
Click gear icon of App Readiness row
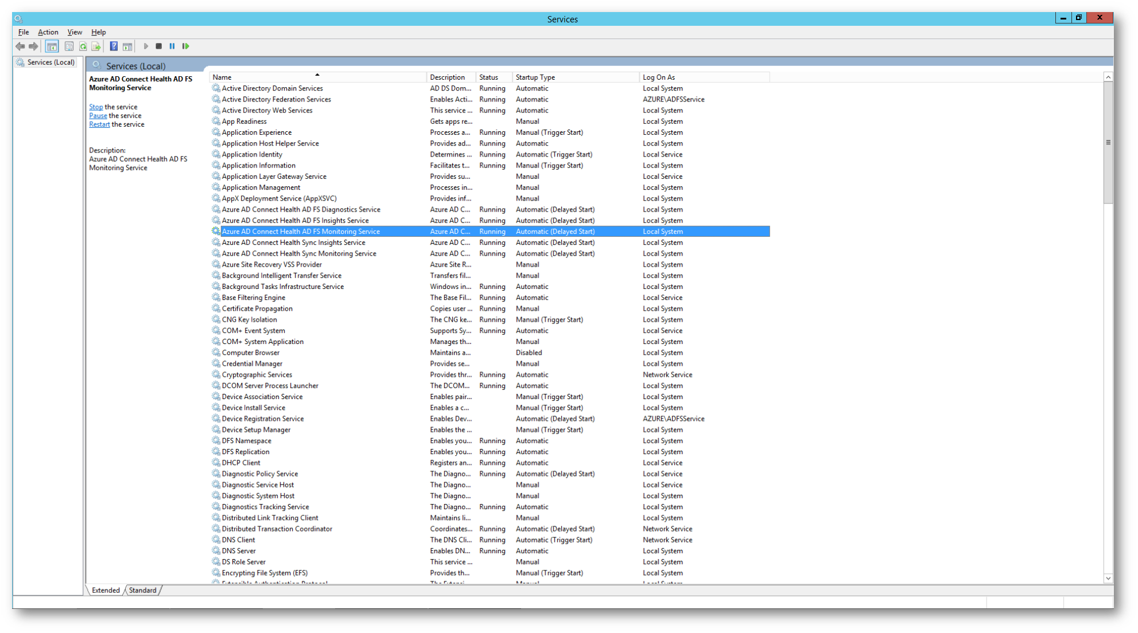[216, 121]
